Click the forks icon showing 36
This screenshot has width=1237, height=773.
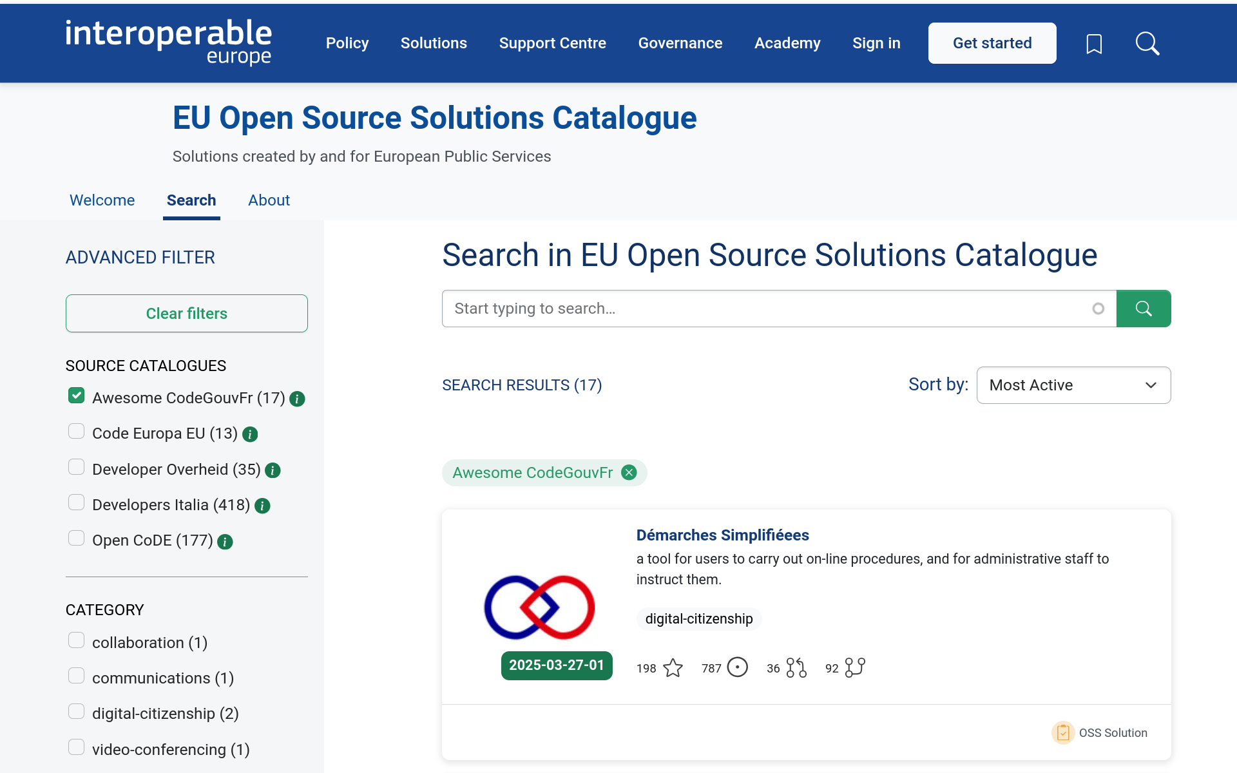tap(796, 668)
